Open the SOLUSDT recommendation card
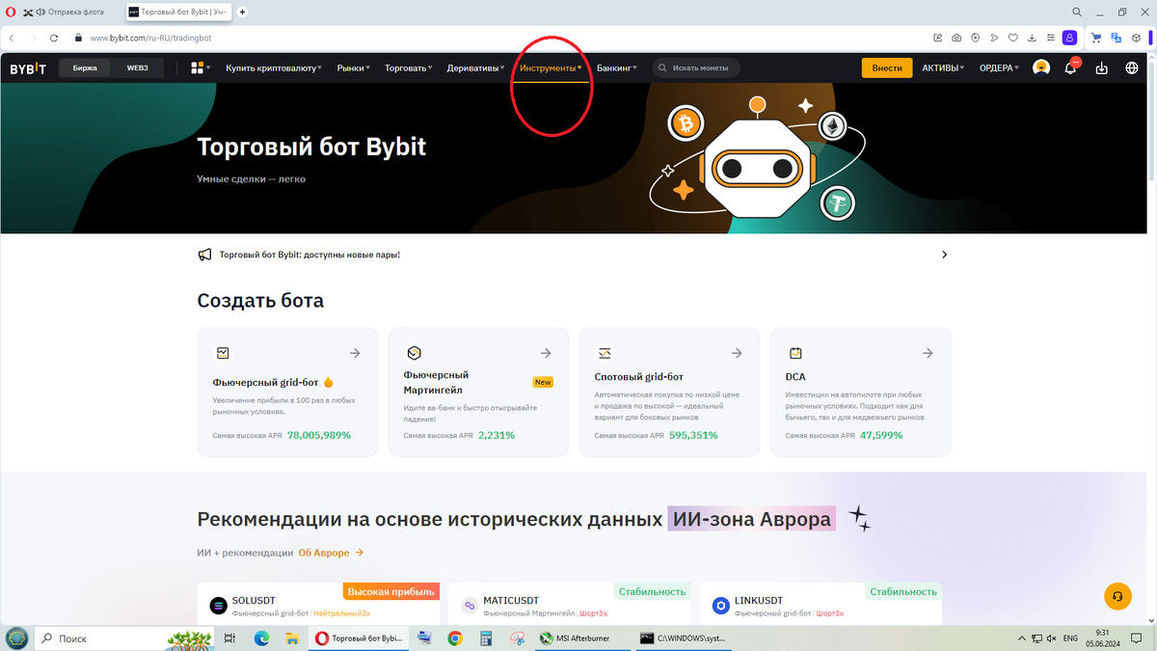 [x=318, y=605]
